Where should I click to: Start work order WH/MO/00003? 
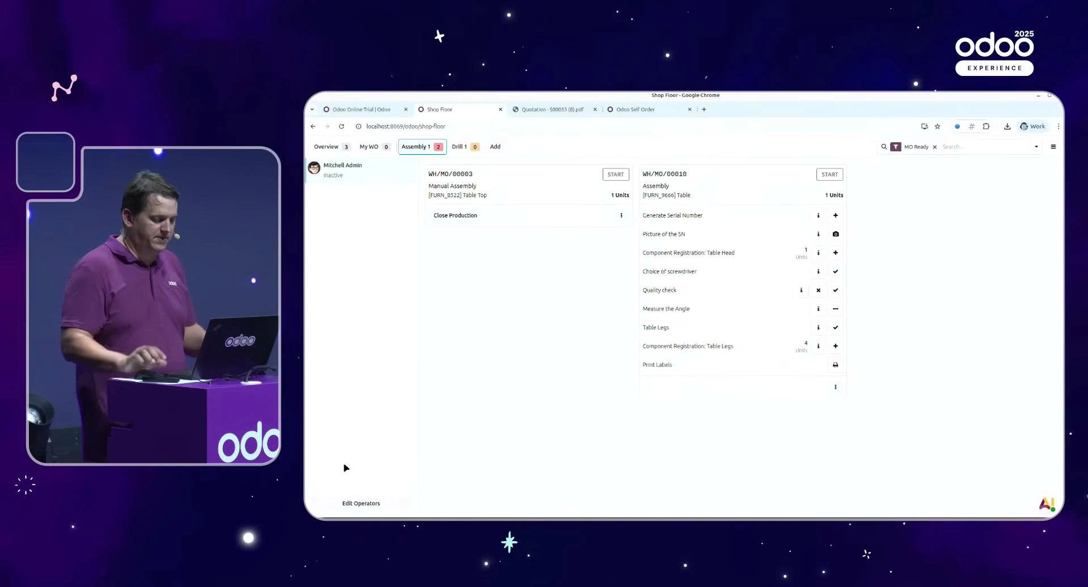(615, 175)
